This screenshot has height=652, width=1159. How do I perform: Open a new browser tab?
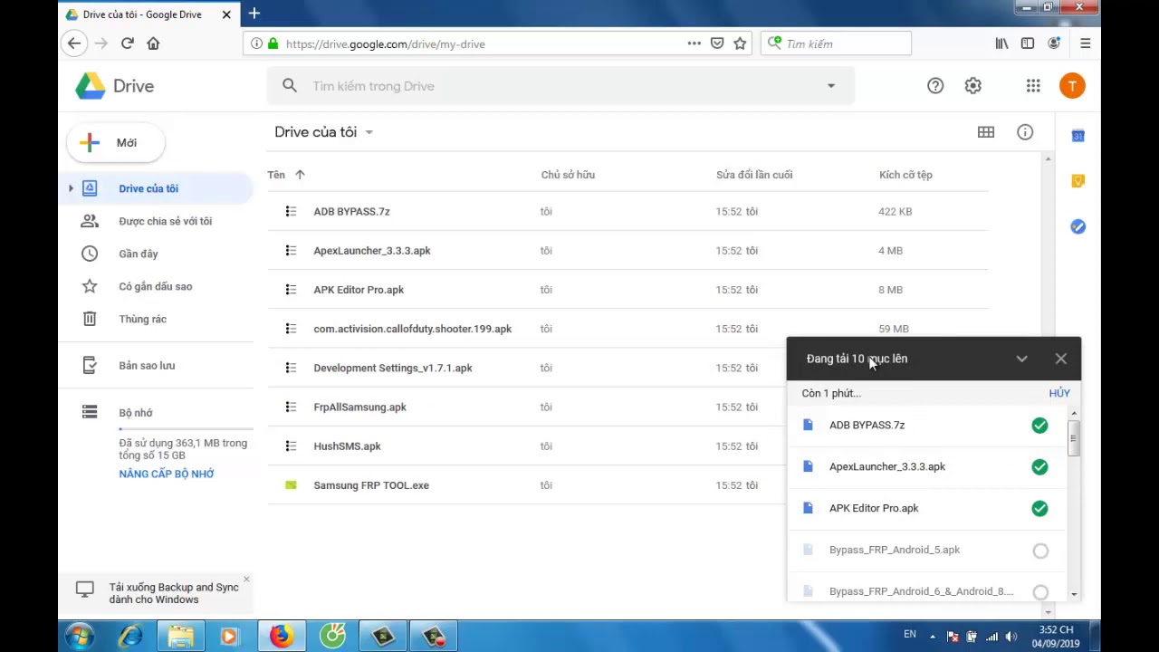(254, 14)
